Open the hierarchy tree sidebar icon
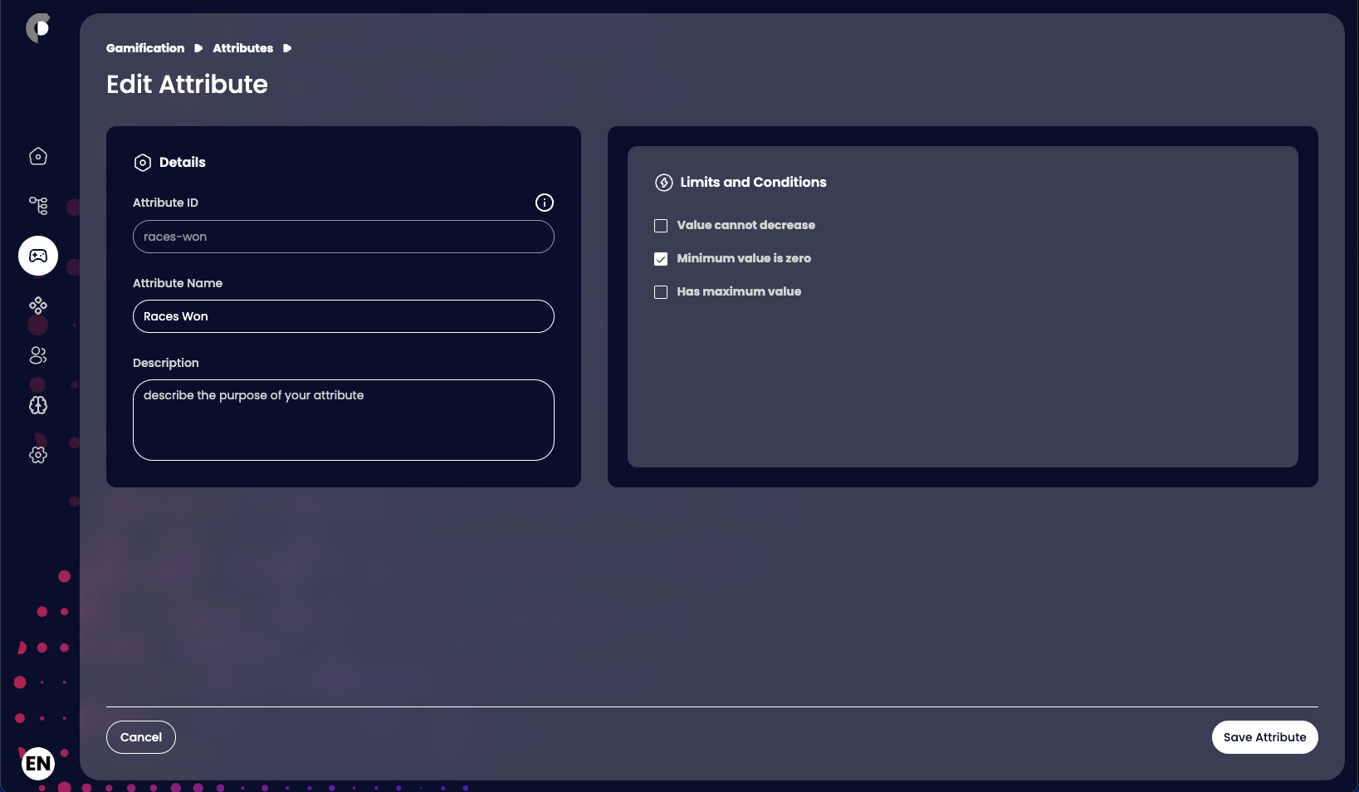The image size is (1359, 792). pyautogui.click(x=38, y=205)
